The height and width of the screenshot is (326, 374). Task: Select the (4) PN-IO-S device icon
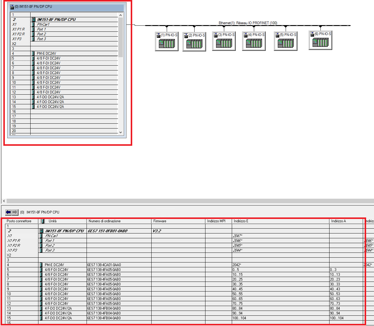click(x=254, y=41)
